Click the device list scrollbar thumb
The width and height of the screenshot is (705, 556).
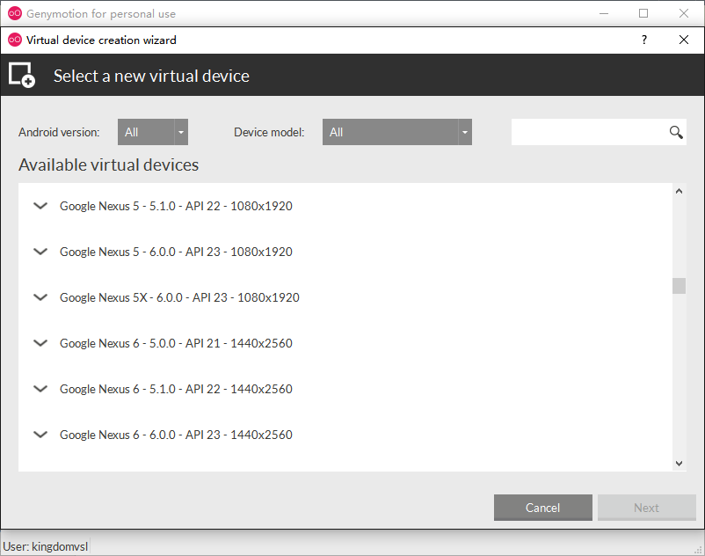tap(679, 286)
